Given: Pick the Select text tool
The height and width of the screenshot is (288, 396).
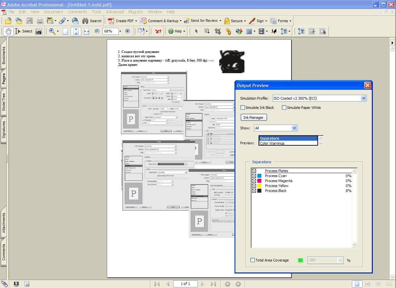Looking at the screenshot, I should [x=24, y=31].
